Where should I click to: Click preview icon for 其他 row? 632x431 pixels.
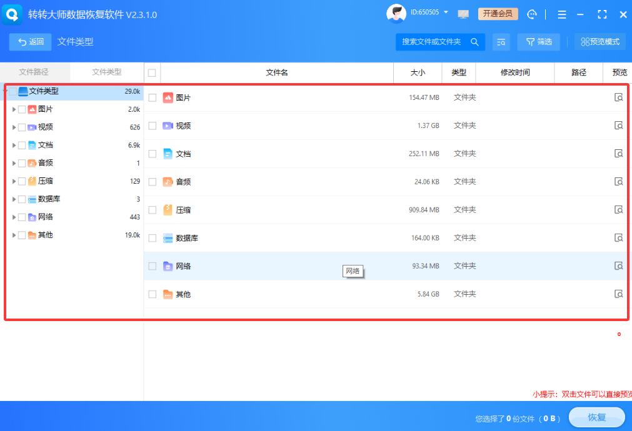[618, 294]
